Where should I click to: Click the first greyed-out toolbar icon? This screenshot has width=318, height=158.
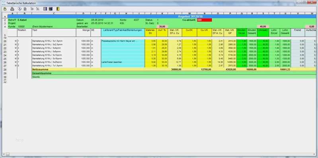coord(32,9)
